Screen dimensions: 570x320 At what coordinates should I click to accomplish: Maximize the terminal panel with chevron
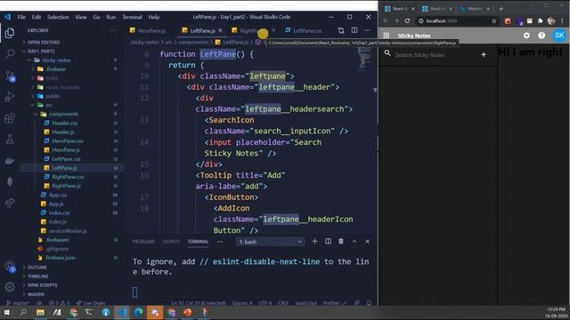point(354,241)
